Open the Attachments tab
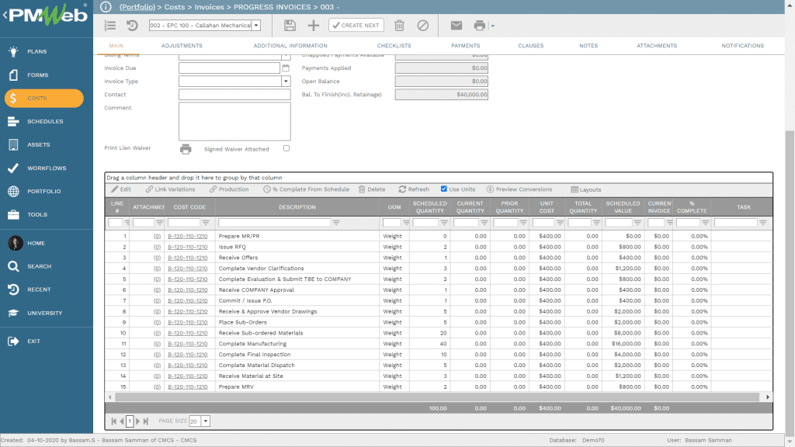Image resolution: width=795 pixels, height=447 pixels. point(656,45)
